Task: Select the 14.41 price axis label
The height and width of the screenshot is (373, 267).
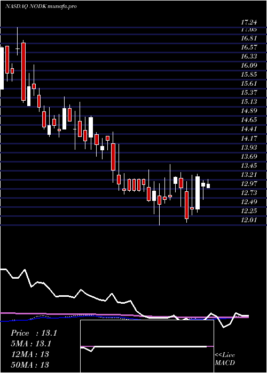Action: coord(249,129)
